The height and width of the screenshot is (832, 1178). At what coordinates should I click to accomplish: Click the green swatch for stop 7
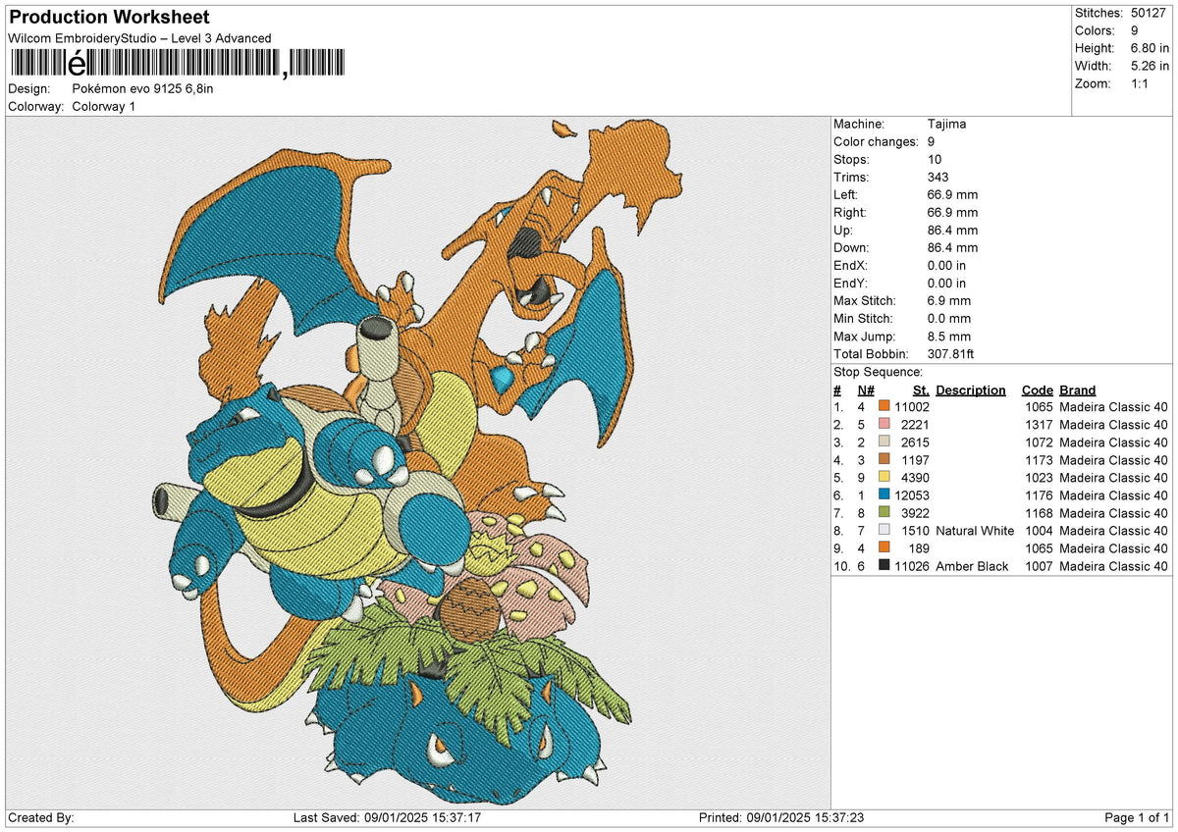pyautogui.click(x=884, y=513)
